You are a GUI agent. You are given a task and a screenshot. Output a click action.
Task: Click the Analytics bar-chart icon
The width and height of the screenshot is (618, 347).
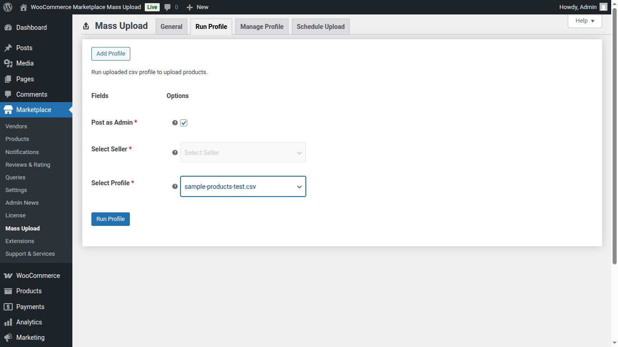pyautogui.click(x=8, y=322)
